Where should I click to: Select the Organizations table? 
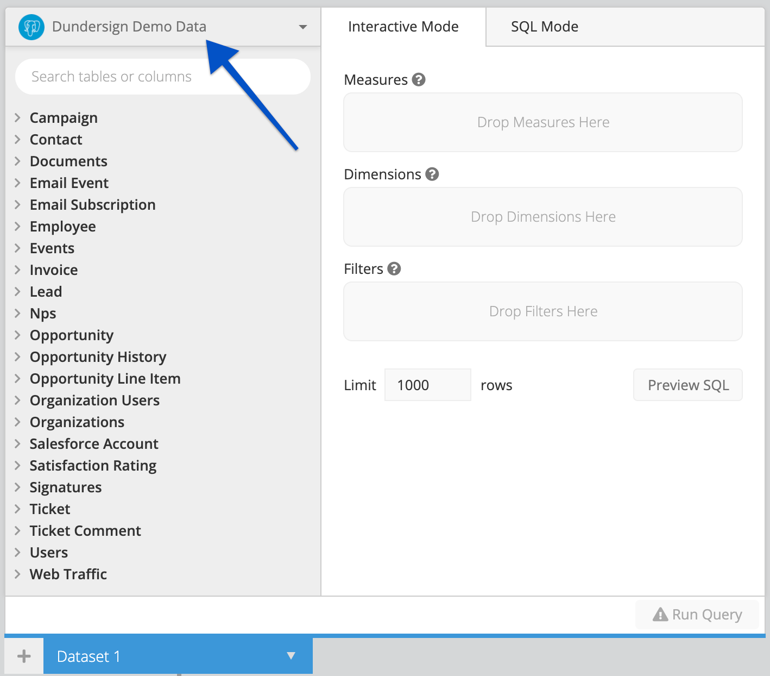point(77,422)
